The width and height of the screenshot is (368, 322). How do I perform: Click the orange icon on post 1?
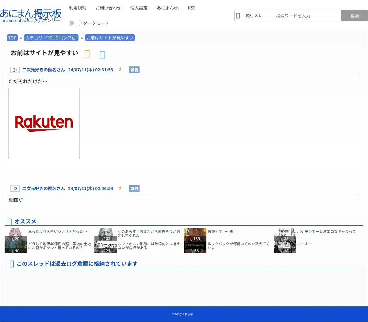pos(120,69)
